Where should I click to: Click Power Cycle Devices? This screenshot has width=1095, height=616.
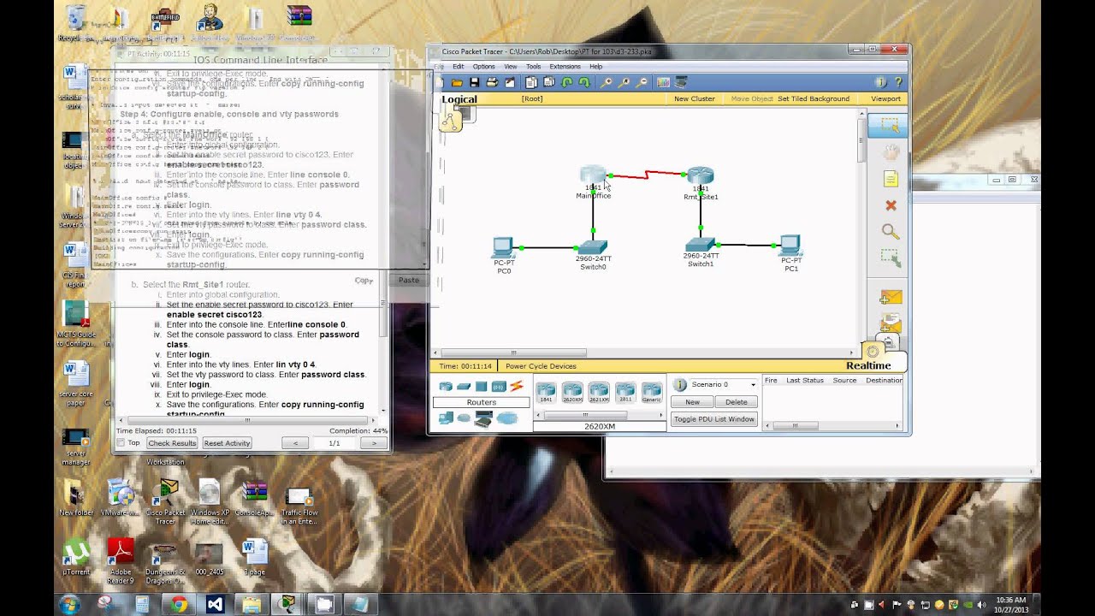[541, 366]
